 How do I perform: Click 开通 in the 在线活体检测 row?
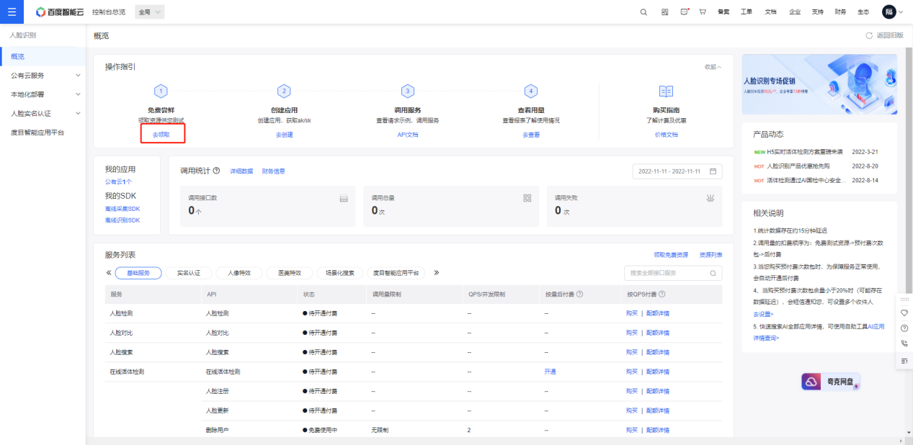point(551,372)
